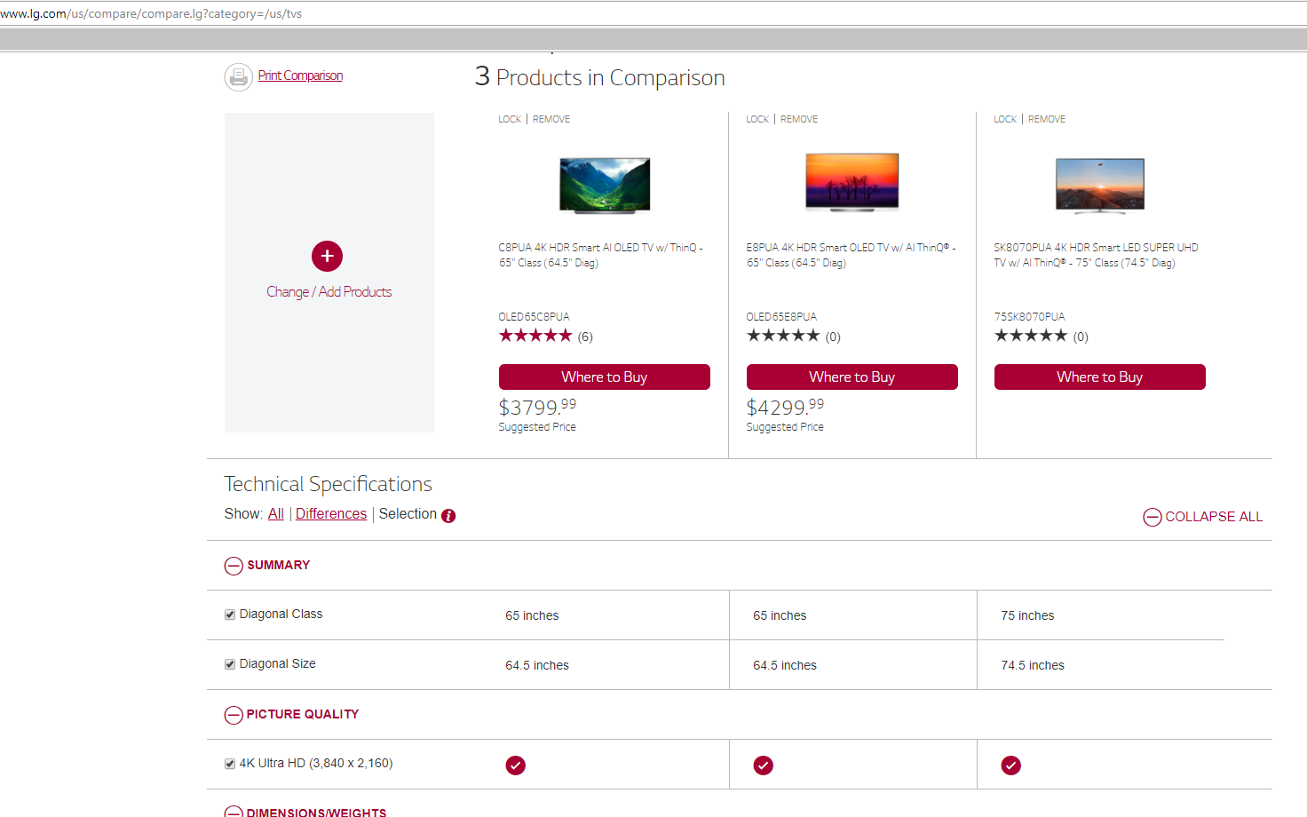This screenshot has height=817, width=1307.
Task: Click star rating of OLED65C8PUA
Action: pyautogui.click(x=535, y=336)
